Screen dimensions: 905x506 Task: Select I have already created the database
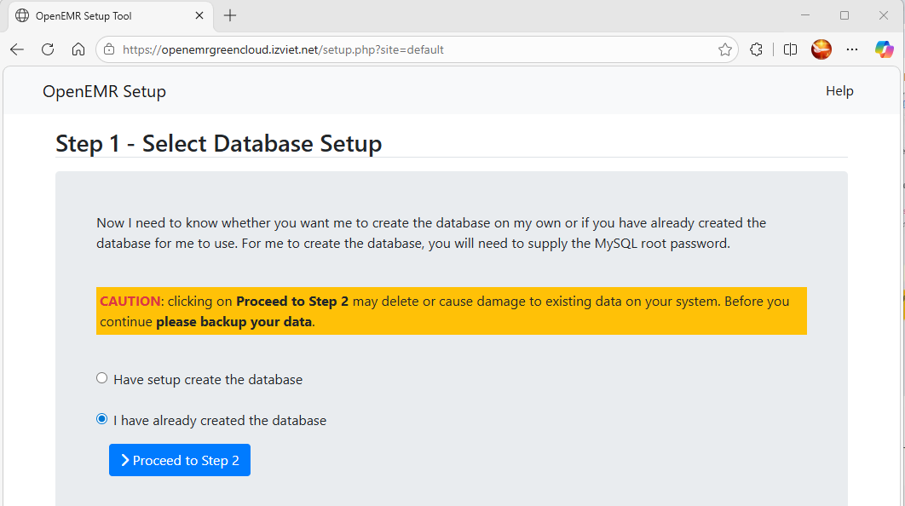pos(102,419)
